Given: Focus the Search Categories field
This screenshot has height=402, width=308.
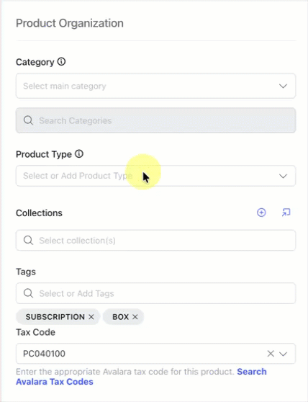Looking at the screenshot, I should coord(156,120).
